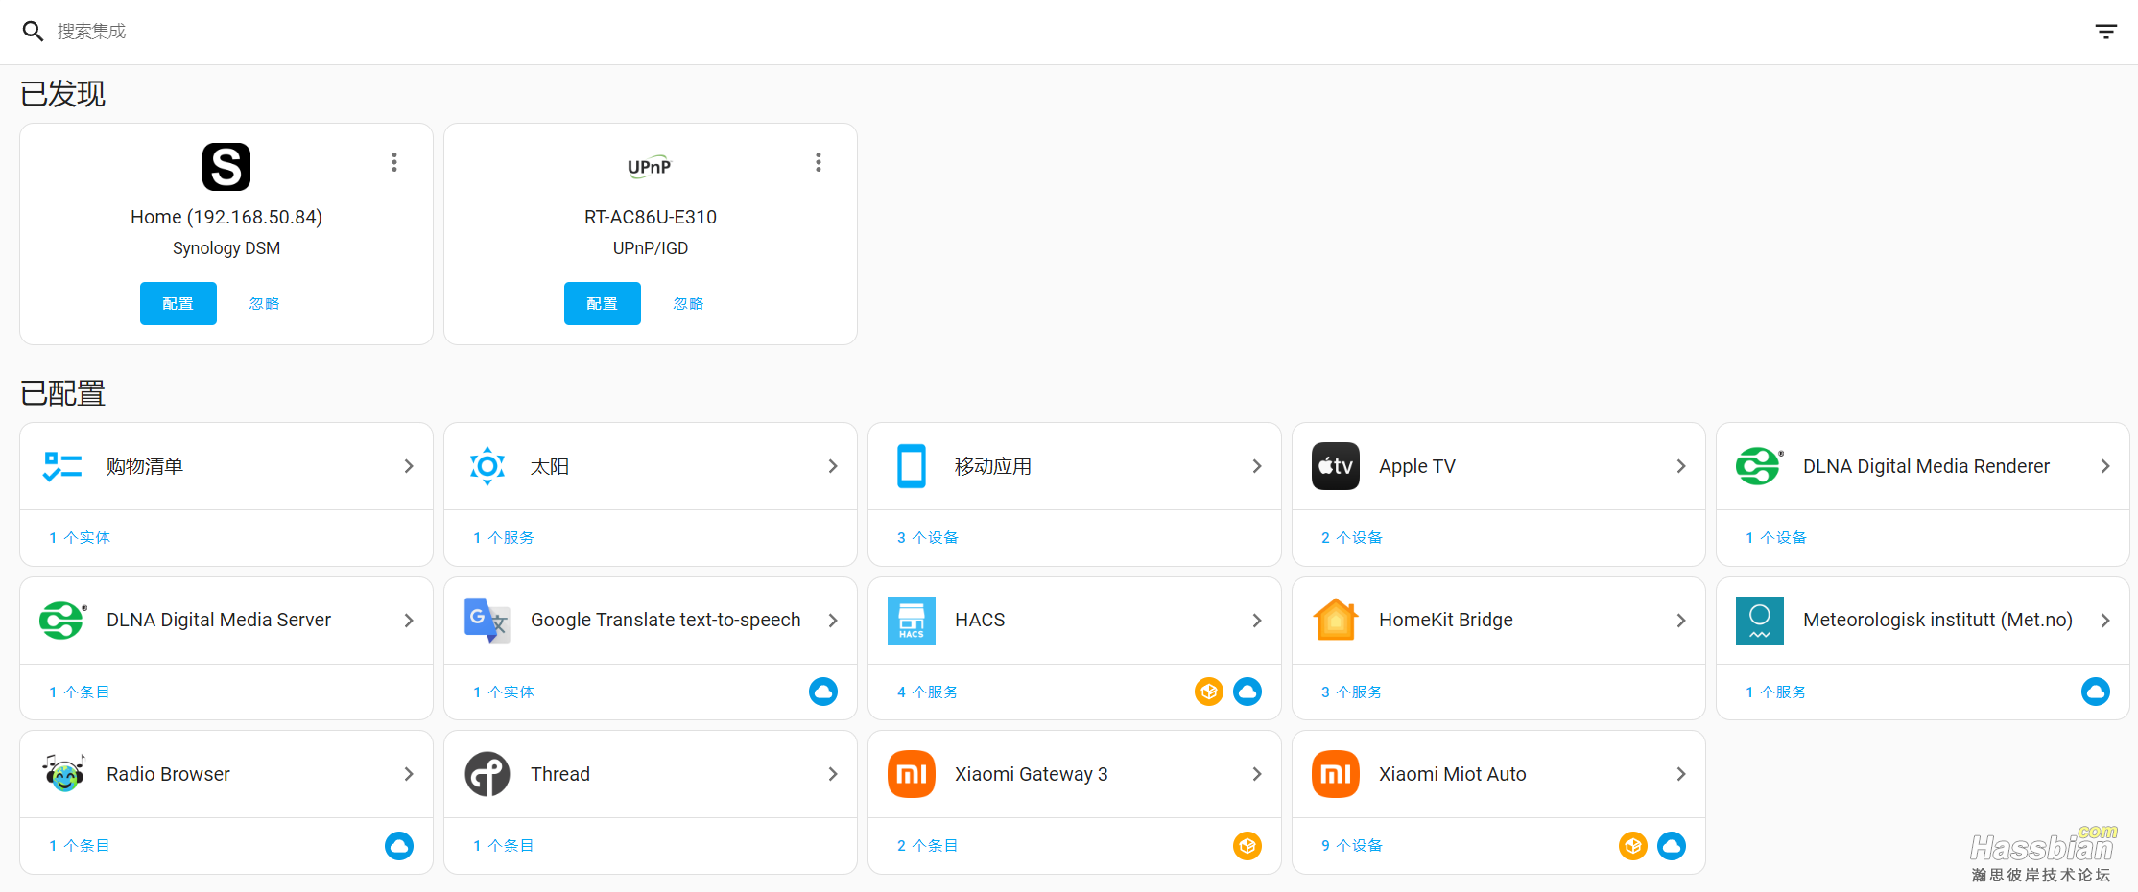
Task: Expand the Thread chevron
Action: 833,774
